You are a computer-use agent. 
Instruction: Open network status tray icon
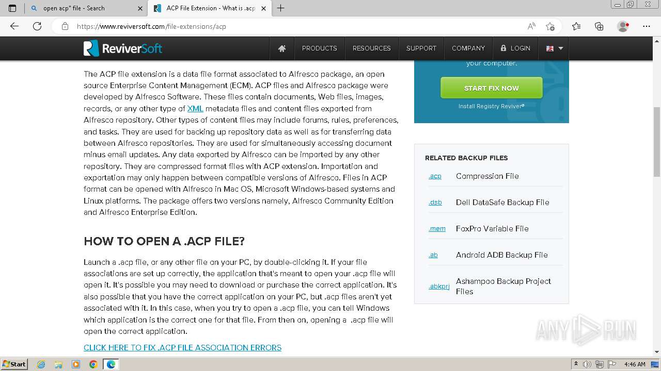pos(599,364)
